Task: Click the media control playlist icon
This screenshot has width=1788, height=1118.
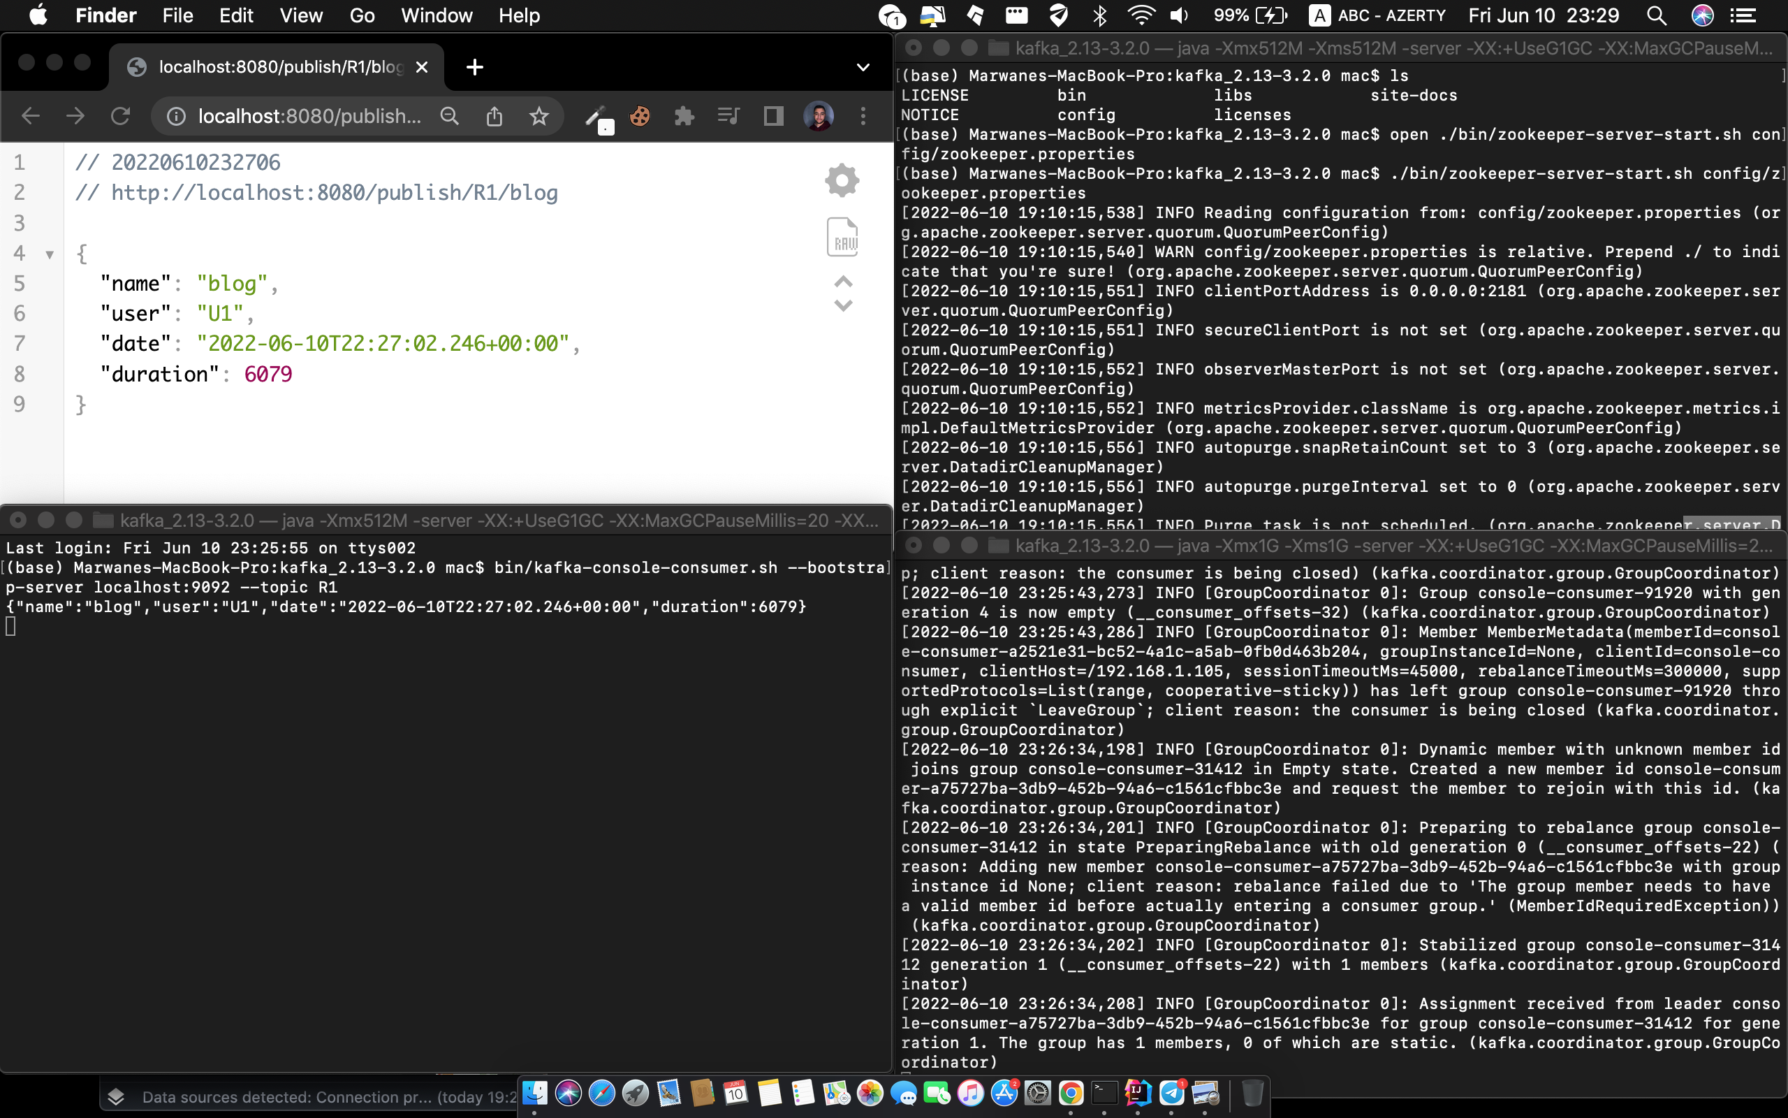Action: 728,116
